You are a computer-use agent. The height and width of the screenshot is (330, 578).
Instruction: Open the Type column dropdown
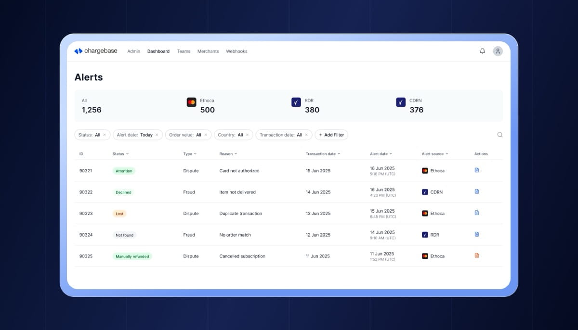tap(190, 154)
